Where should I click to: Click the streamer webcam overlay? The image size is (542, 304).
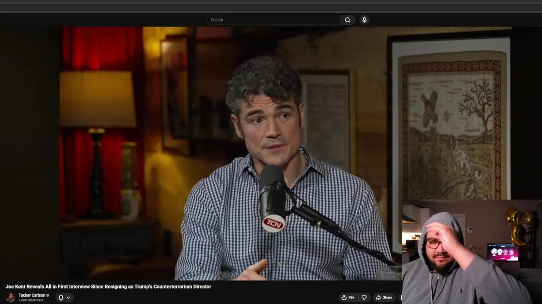472,252
